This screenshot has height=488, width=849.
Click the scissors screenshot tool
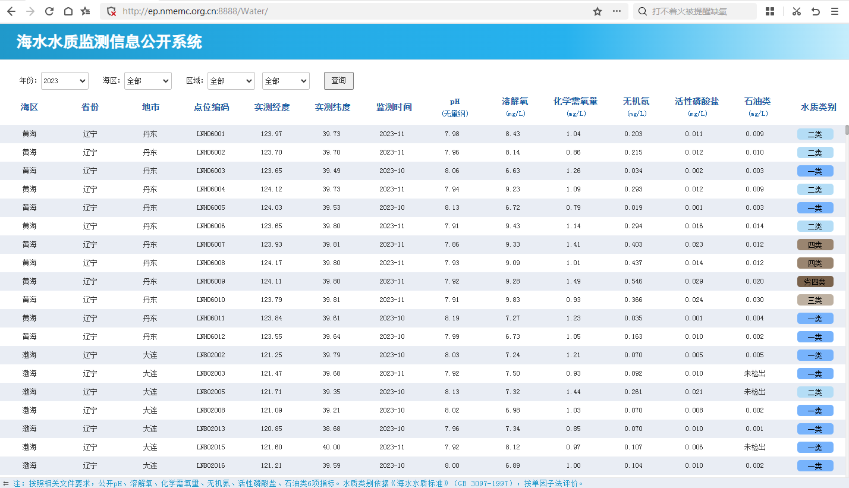(797, 11)
